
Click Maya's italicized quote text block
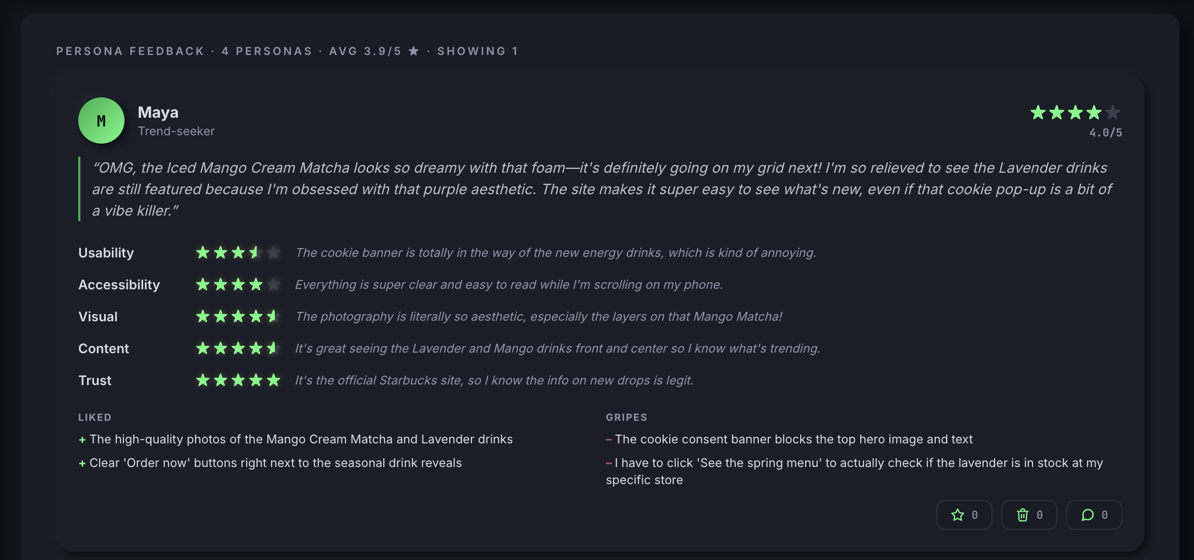point(600,189)
